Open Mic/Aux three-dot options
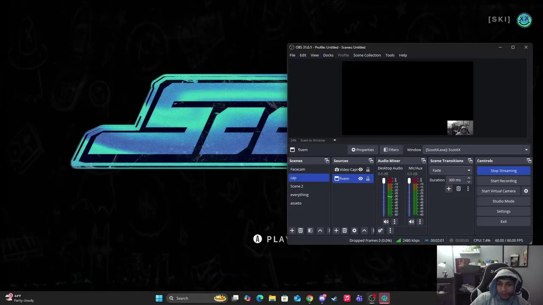Viewport: 543px width, 305px height. click(x=420, y=222)
